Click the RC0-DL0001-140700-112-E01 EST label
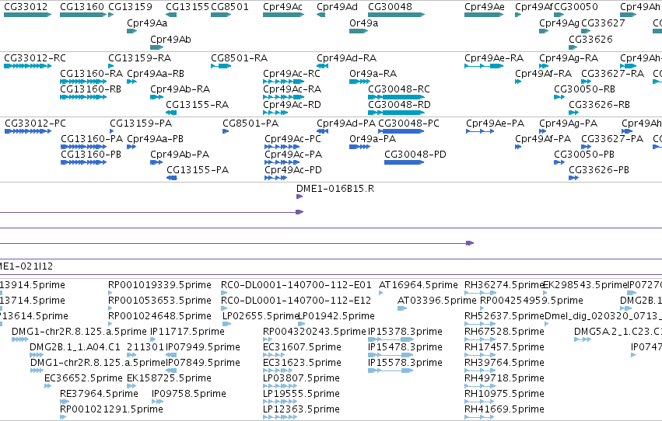Image resolution: width=662 pixels, height=421 pixels. [296, 285]
